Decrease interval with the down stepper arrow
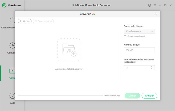Screen dimensions: 175x111 pyautogui.click(x=151, y=68)
